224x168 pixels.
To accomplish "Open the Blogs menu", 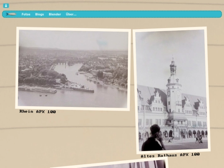I will click(x=39, y=14).
